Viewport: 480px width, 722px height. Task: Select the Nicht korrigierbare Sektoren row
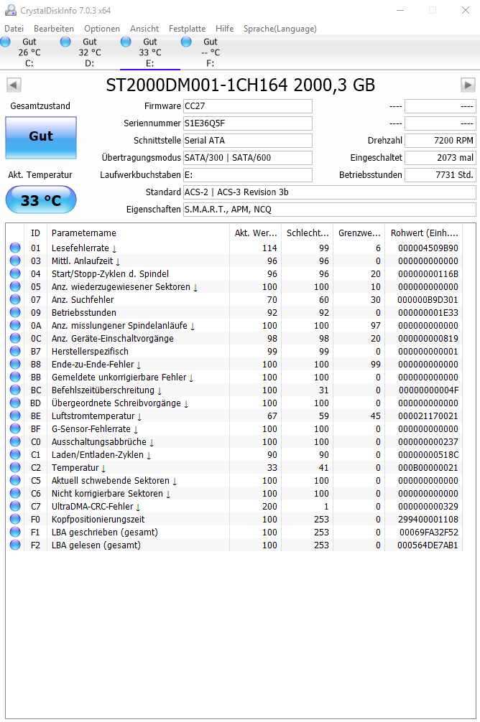click(x=234, y=493)
